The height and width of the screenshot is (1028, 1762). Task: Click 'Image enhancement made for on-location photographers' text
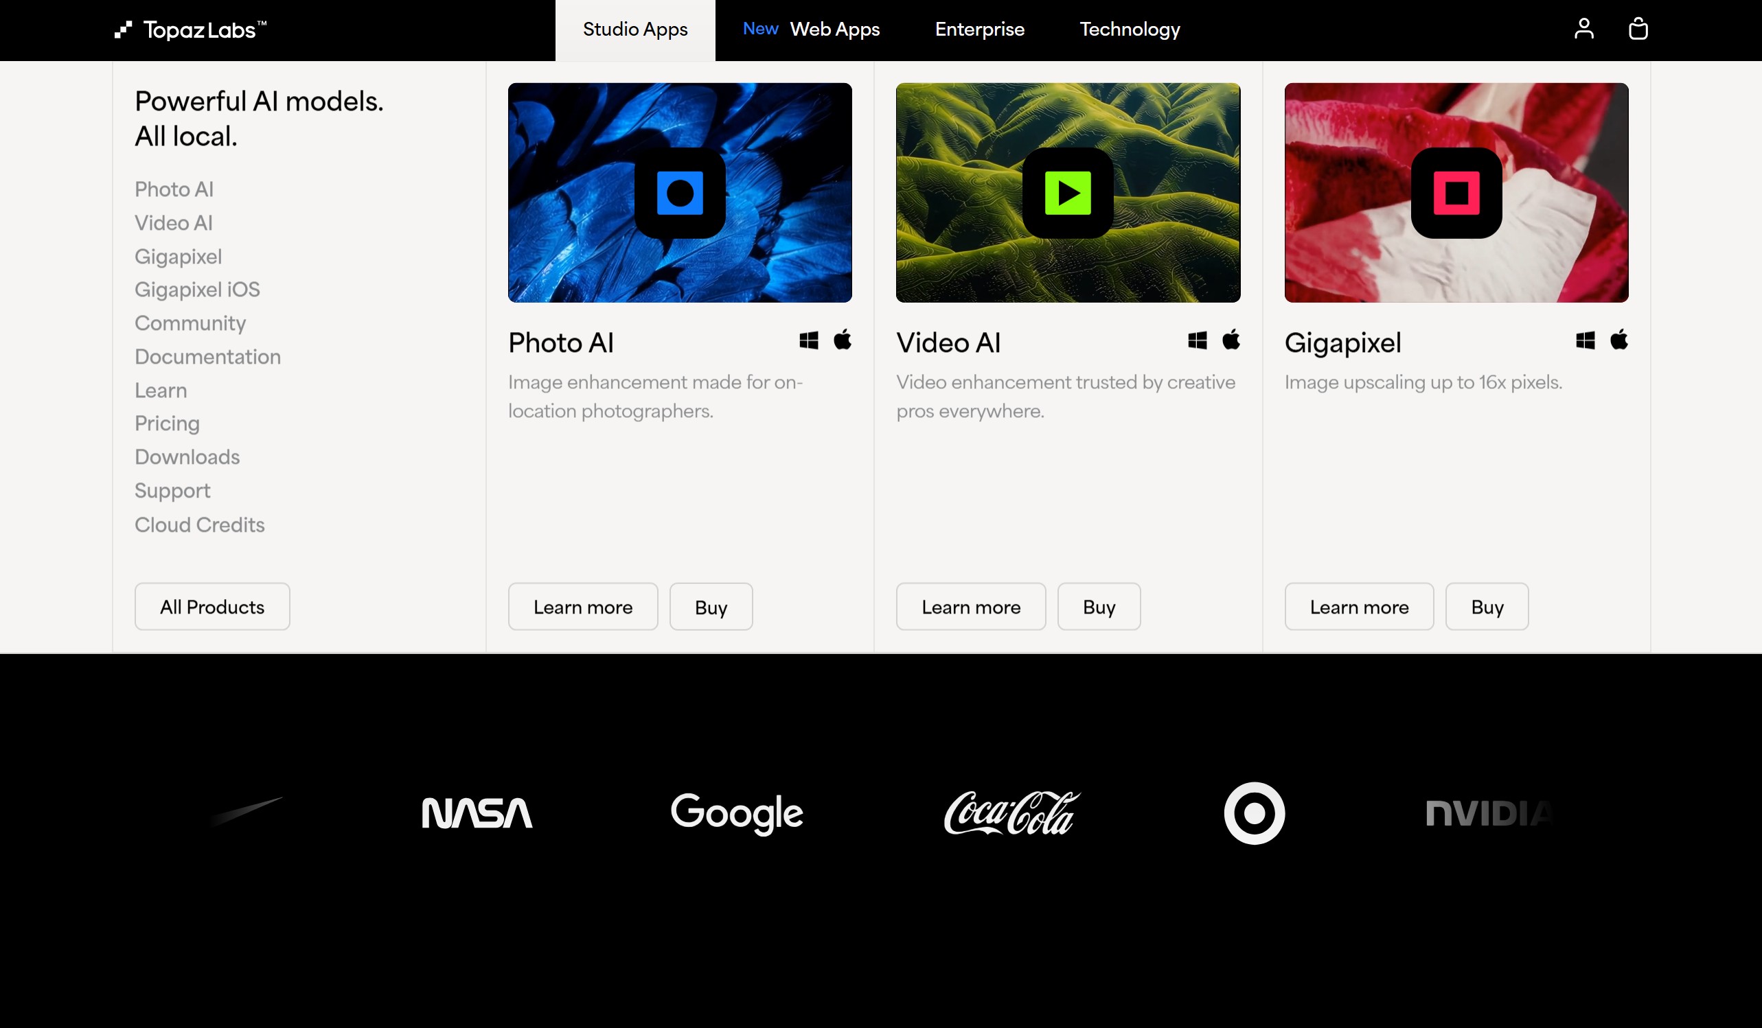[655, 396]
